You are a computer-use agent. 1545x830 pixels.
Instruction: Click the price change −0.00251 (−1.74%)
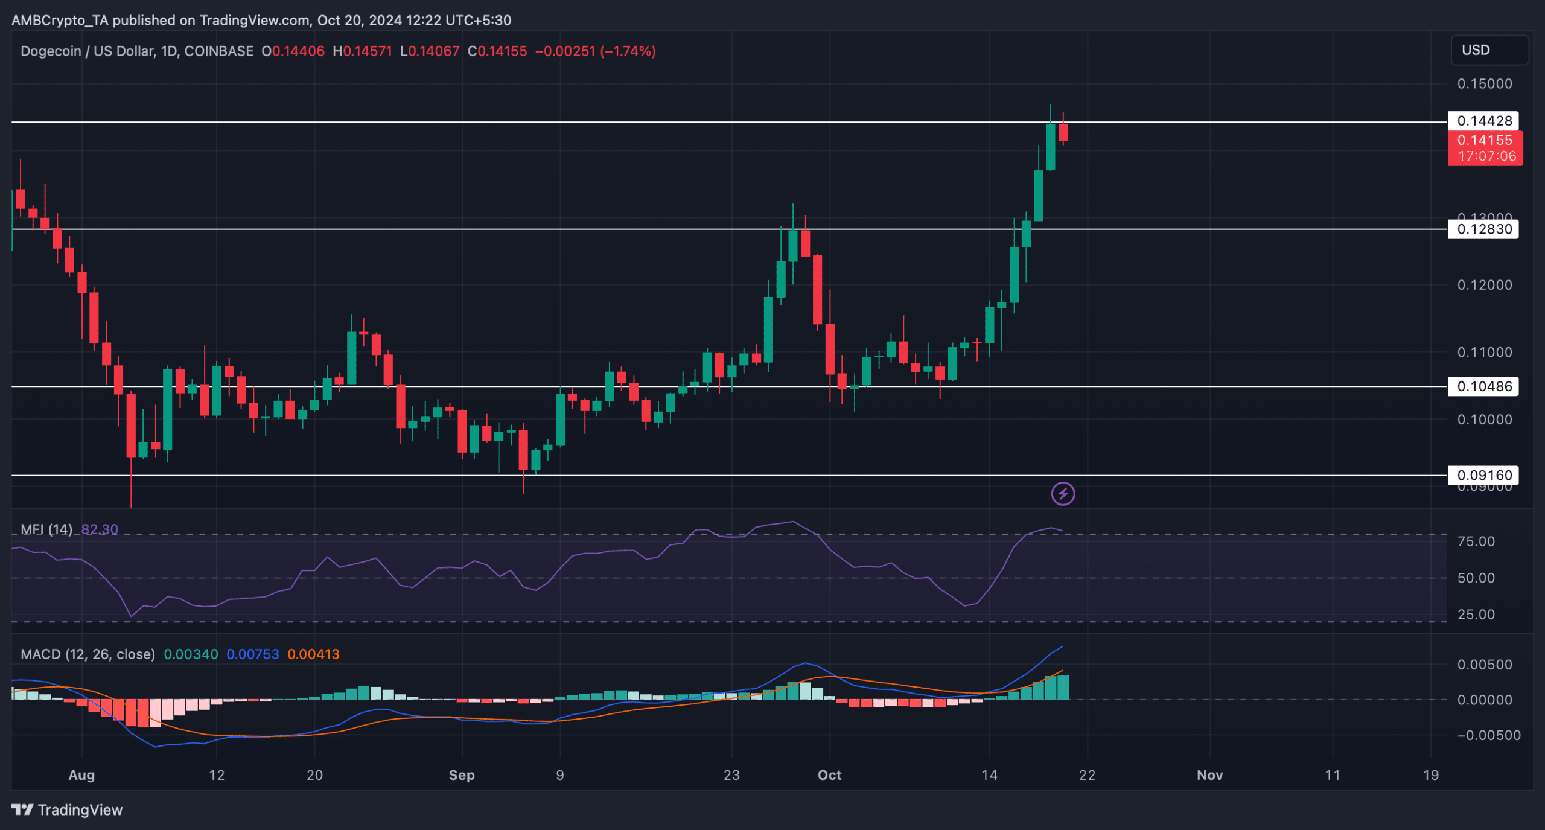595,51
